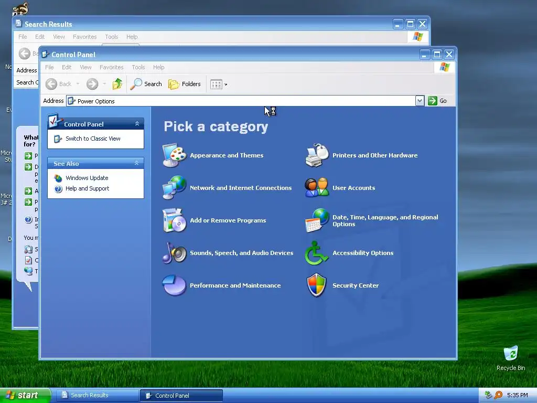This screenshot has width=537, height=403.
Task: Open Performance and Maintenance pie chart icon
Action: click(175, 285)
